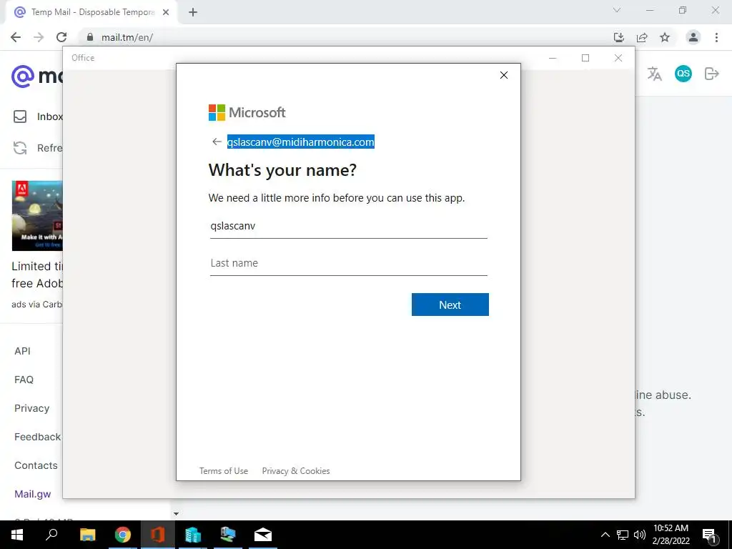Image resolution: width=732 pixels, height=549 pixels.
Task: Switch to Office app in taskbar
Action: pyautogui.click(x=158, y=535)
